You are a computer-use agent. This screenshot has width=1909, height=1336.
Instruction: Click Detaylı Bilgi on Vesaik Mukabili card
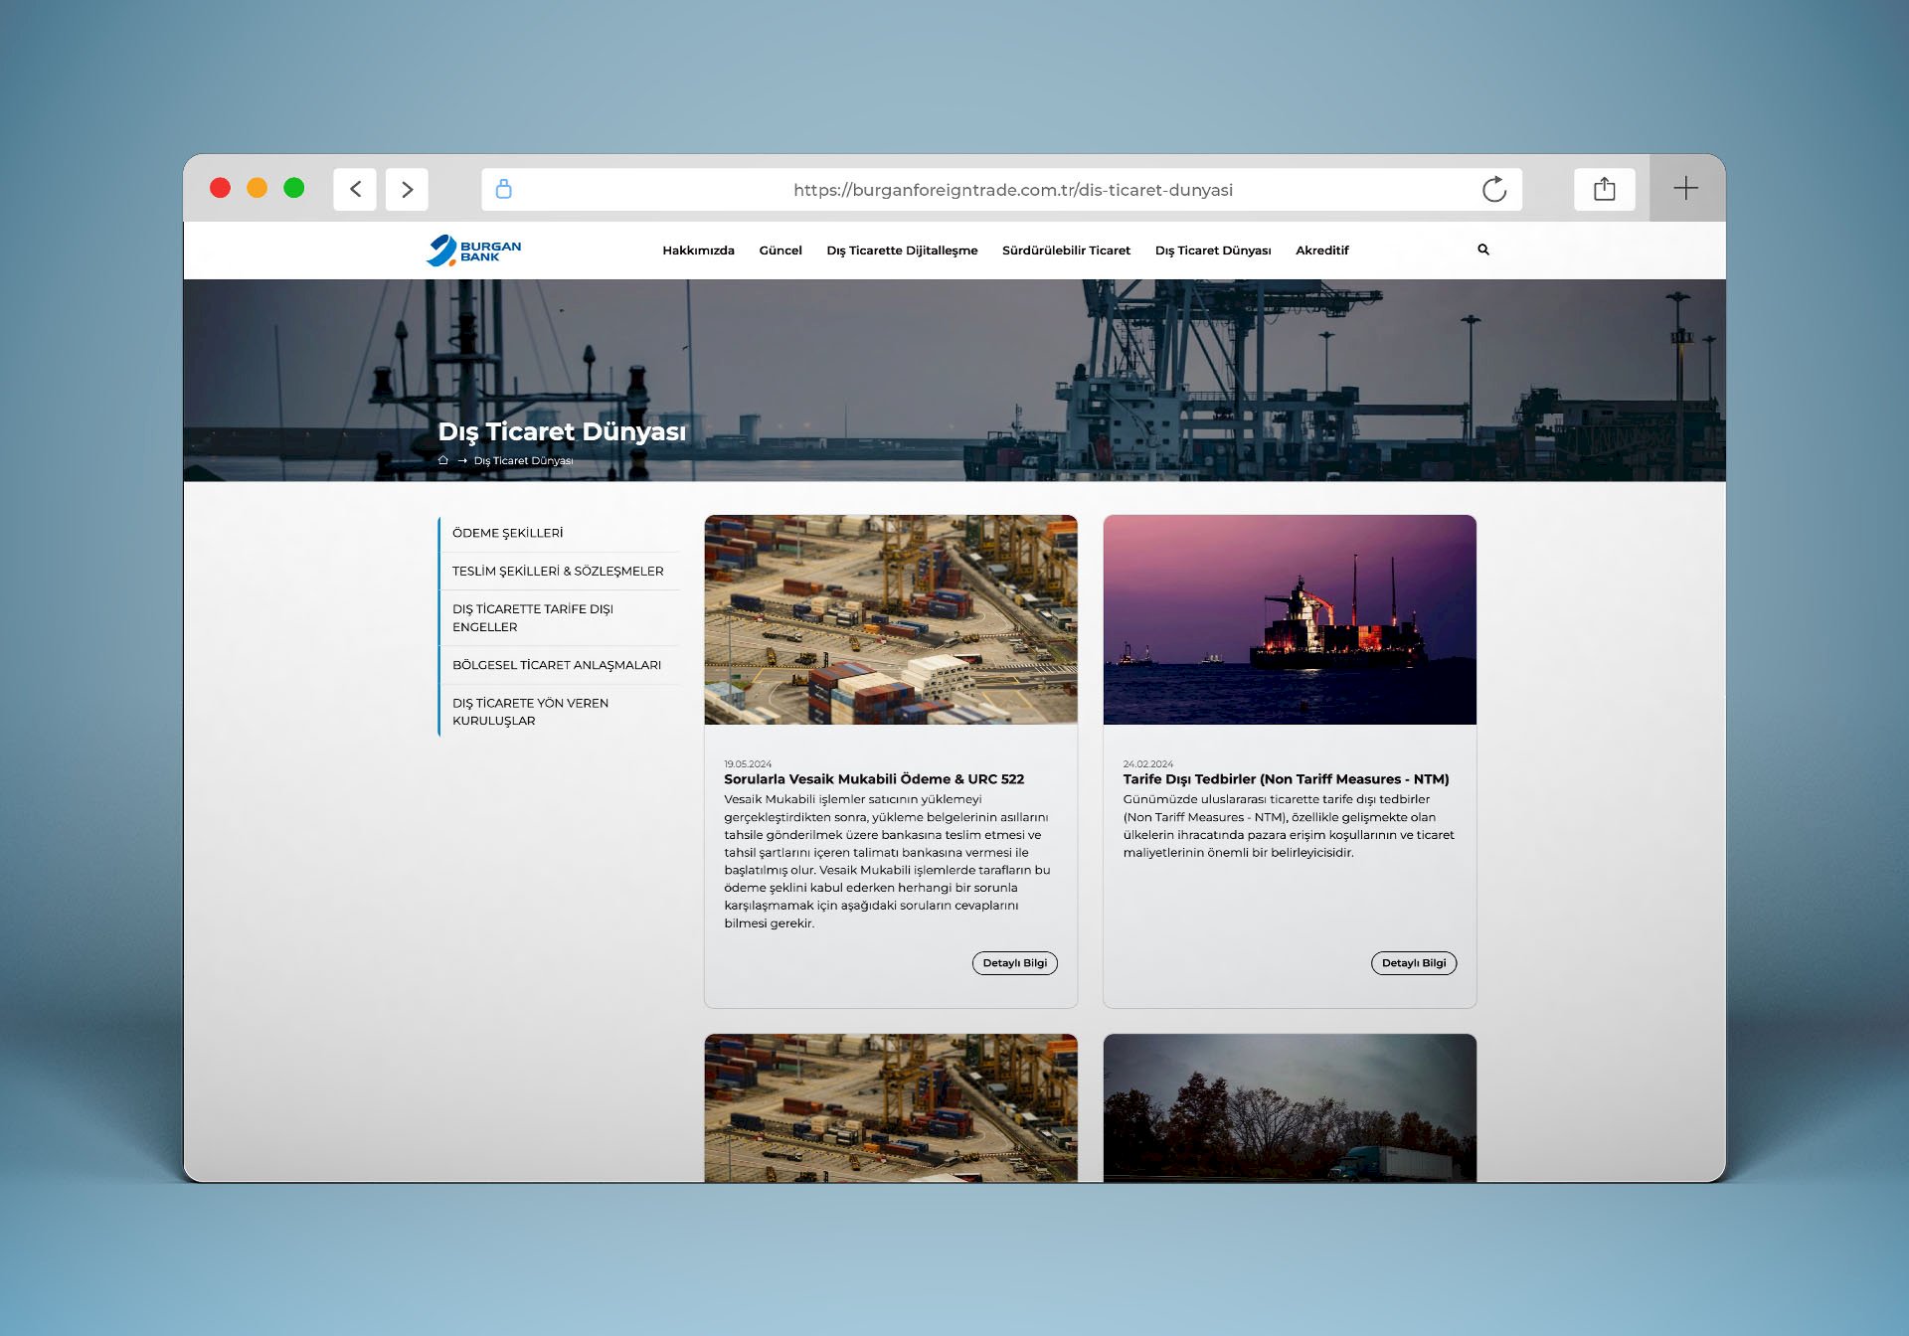coord(1014,963)
